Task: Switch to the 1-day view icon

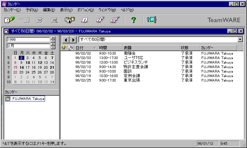Action: pos(85,20)
